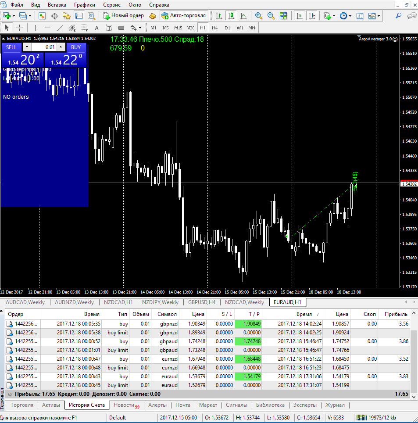Decrease lot volume with down arrow

pos(27,47)
